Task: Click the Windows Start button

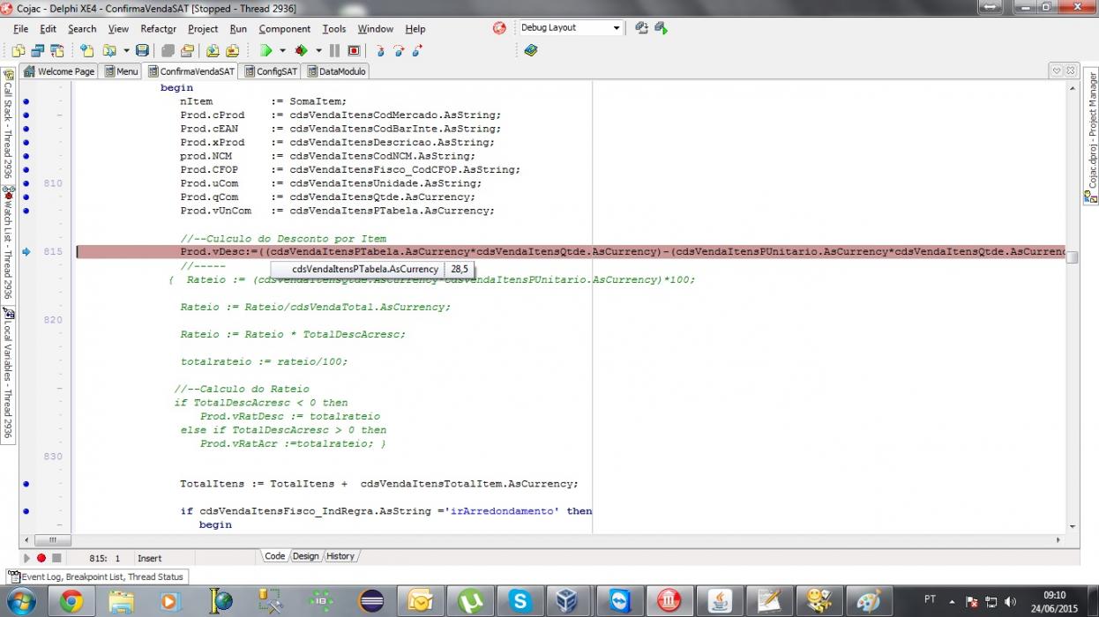Action: (x=19, y=601)
